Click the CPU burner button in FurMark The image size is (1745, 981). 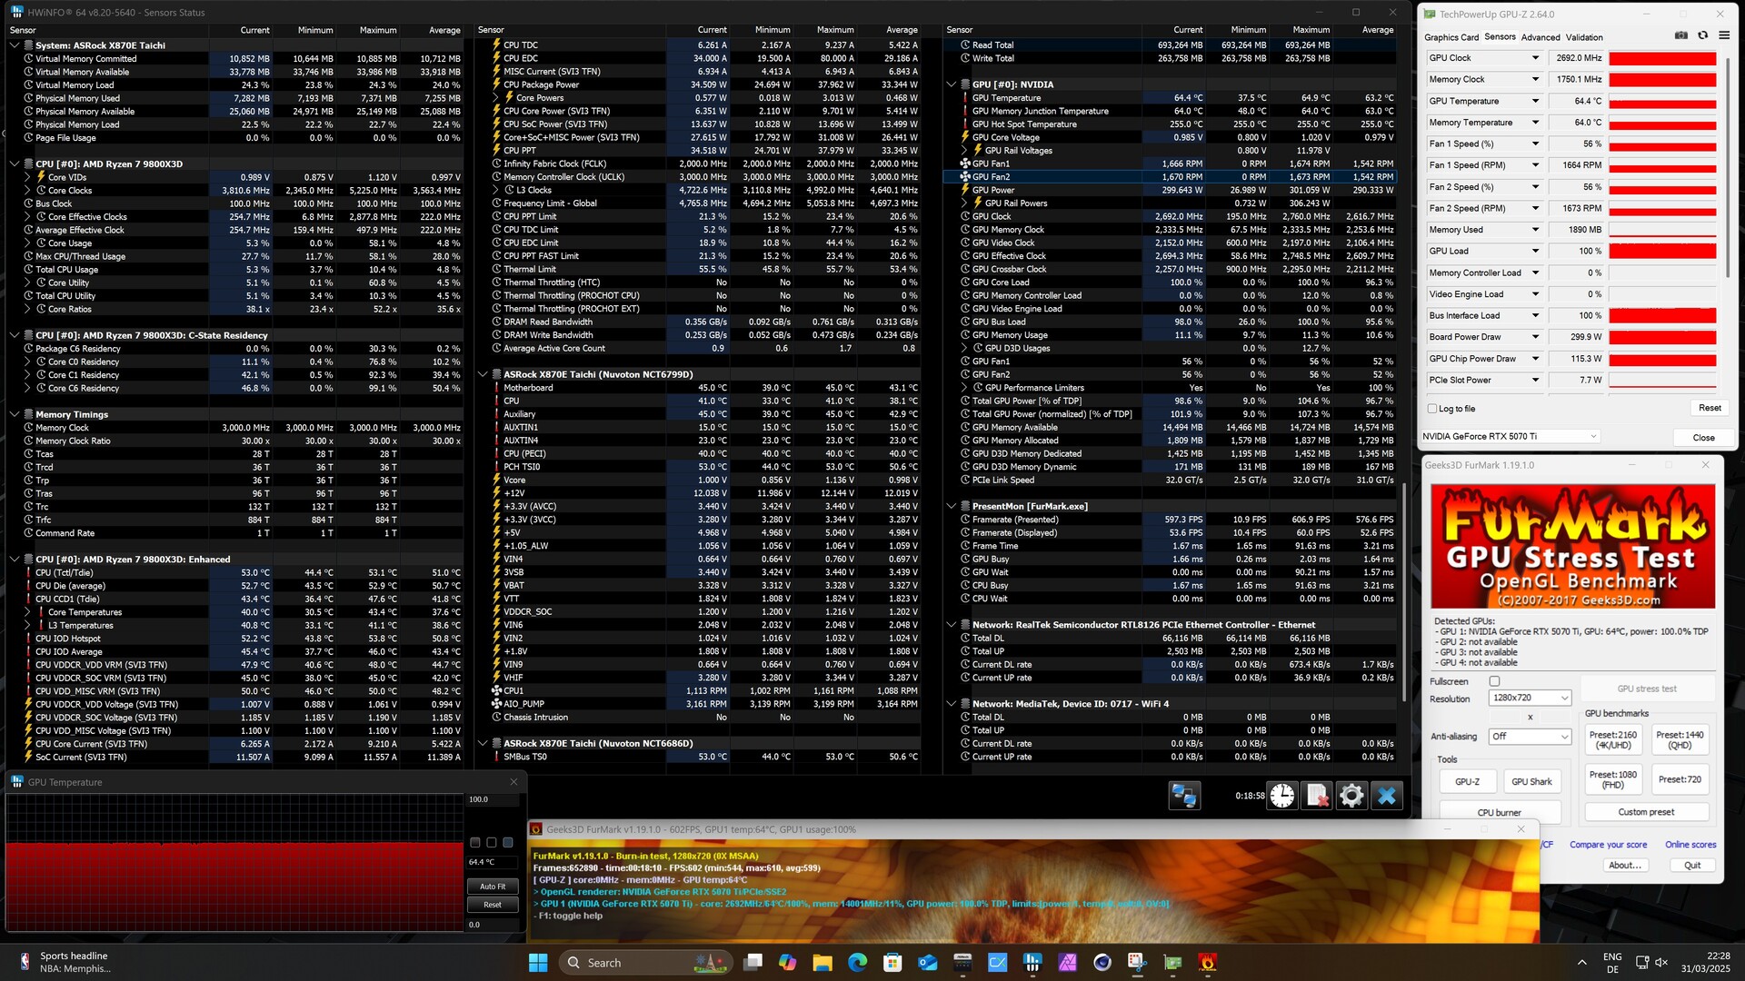(1499, 812)
